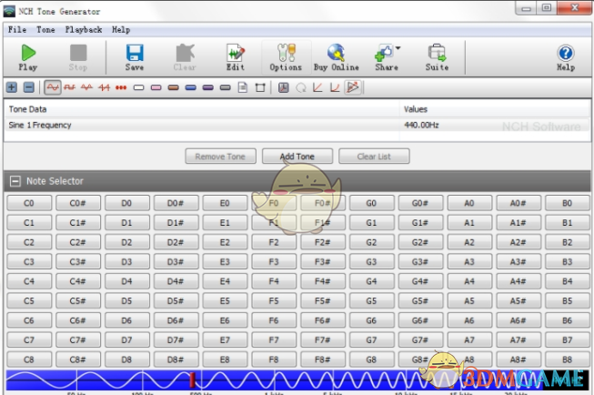Select note G1
The height and width of the screenshot is (395, 594).
pos(371,222)
